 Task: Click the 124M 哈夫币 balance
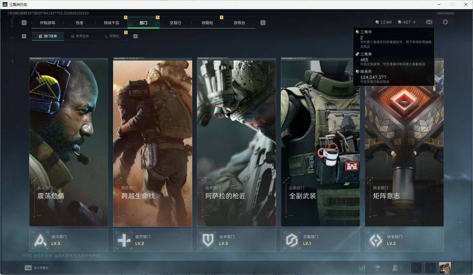tap(383, 22)
